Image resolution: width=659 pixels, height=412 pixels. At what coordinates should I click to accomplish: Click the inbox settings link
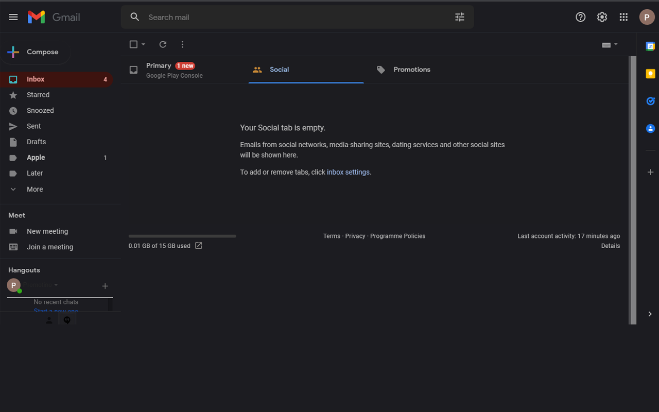coord(348,171)
